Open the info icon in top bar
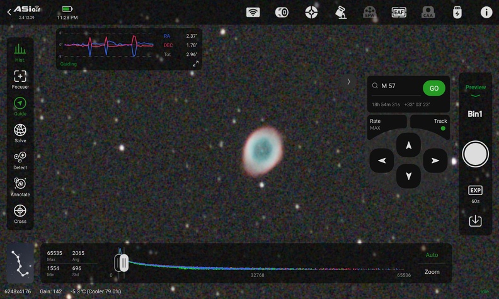 [486, 13]
